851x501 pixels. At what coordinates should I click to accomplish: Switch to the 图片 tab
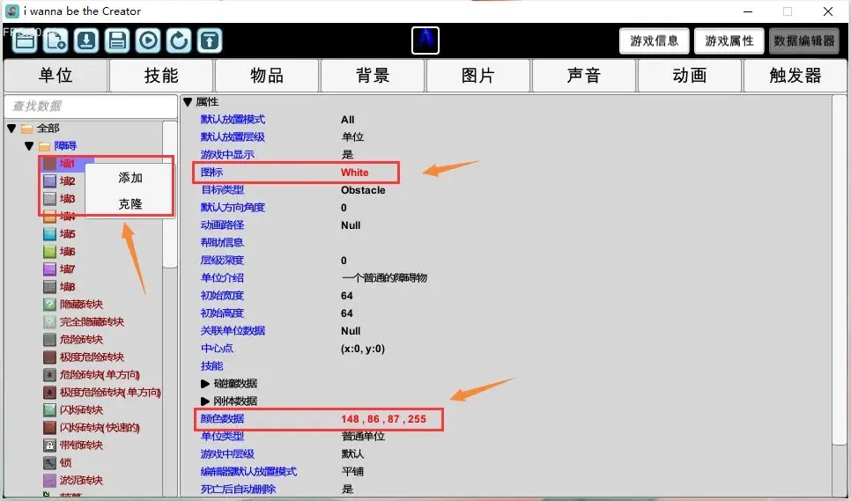pyautogui.click(x=477, y=76)
